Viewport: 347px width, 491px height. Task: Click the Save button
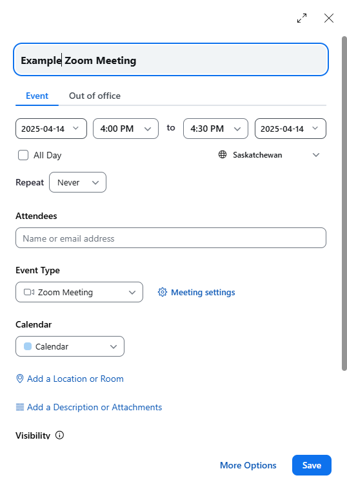312,465
